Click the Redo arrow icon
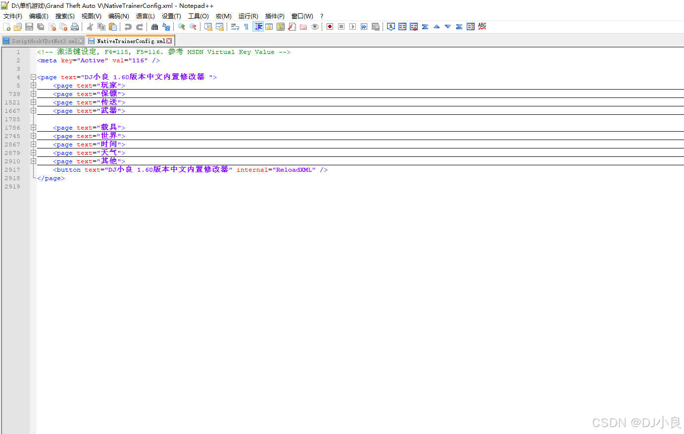 pyautogui.click(x=140, y=27)
